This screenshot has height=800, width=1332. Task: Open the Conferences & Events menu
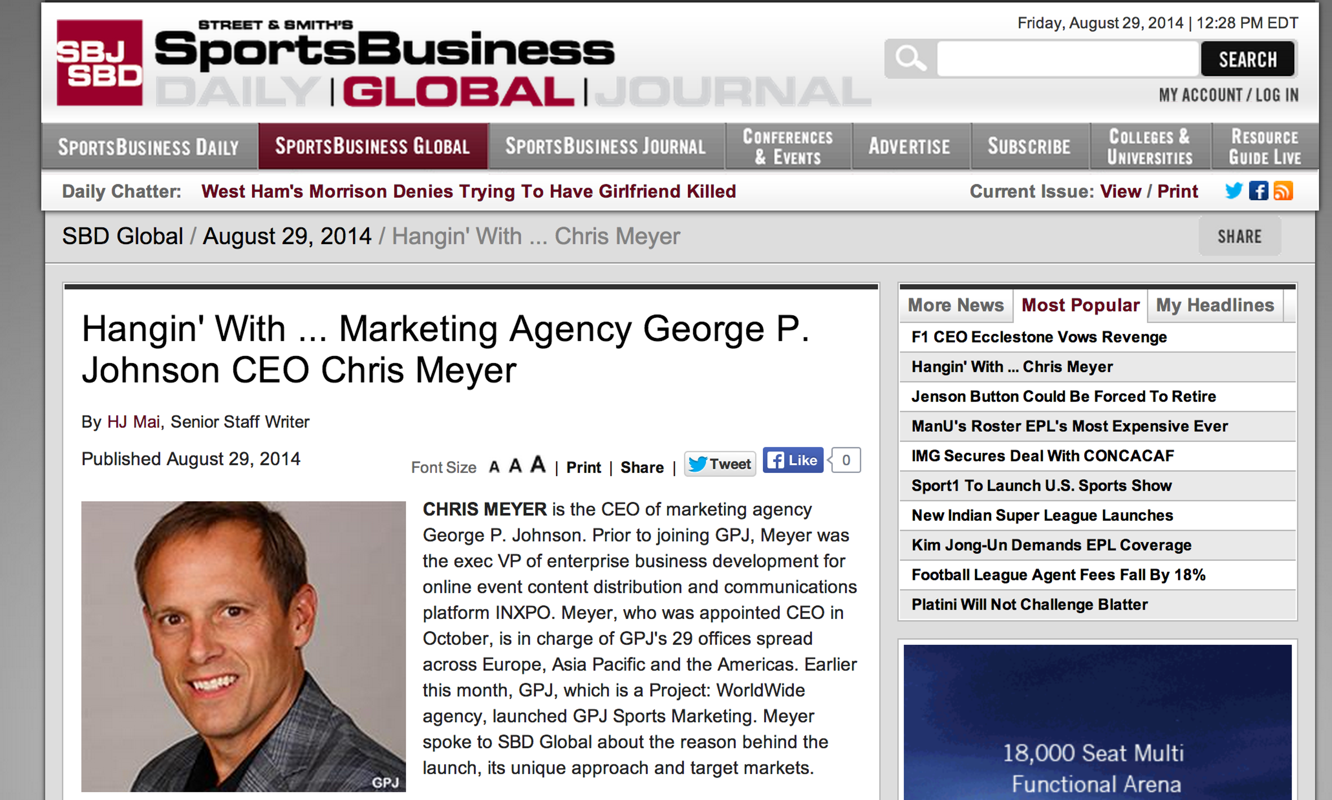click(788, 146)
